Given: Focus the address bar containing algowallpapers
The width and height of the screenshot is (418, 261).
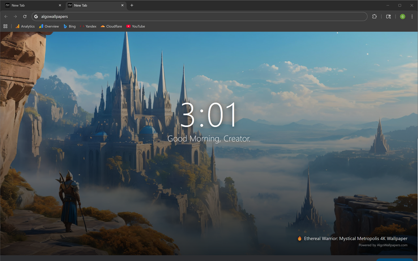Looking at the screenshot, I should pyautogui.click(x=200, y=16).
